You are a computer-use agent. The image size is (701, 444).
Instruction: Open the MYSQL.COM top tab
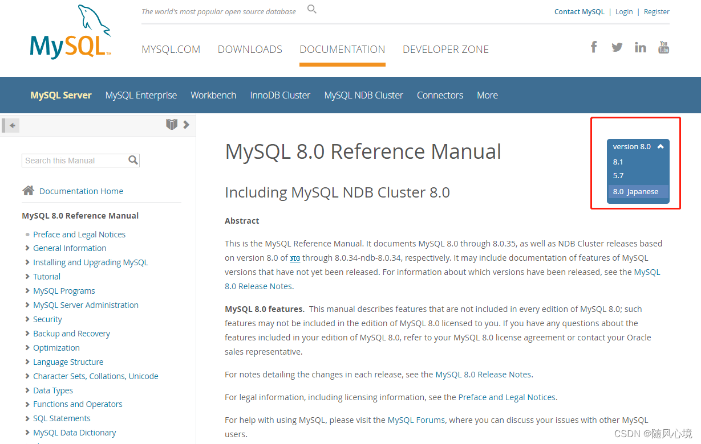[171, 50]
